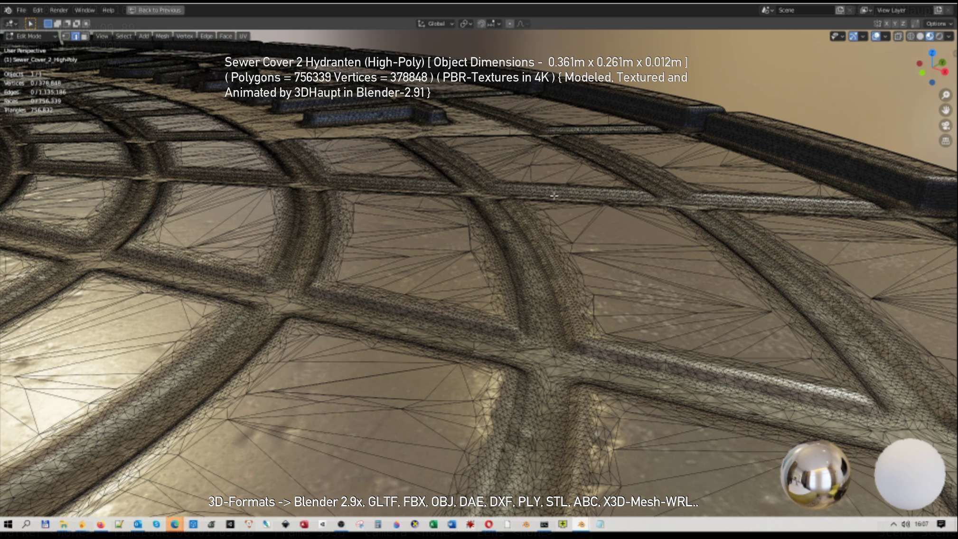Enable edge select mode
This screenshot has width=958, height=539.
tap(75, 36)
